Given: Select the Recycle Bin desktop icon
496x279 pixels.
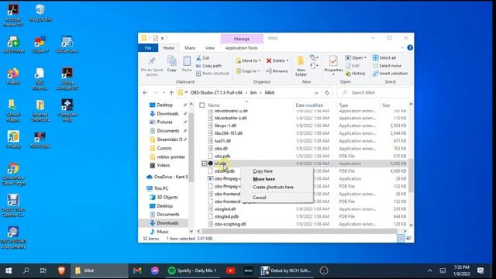Looking at the screenshot, I should 40,13.
